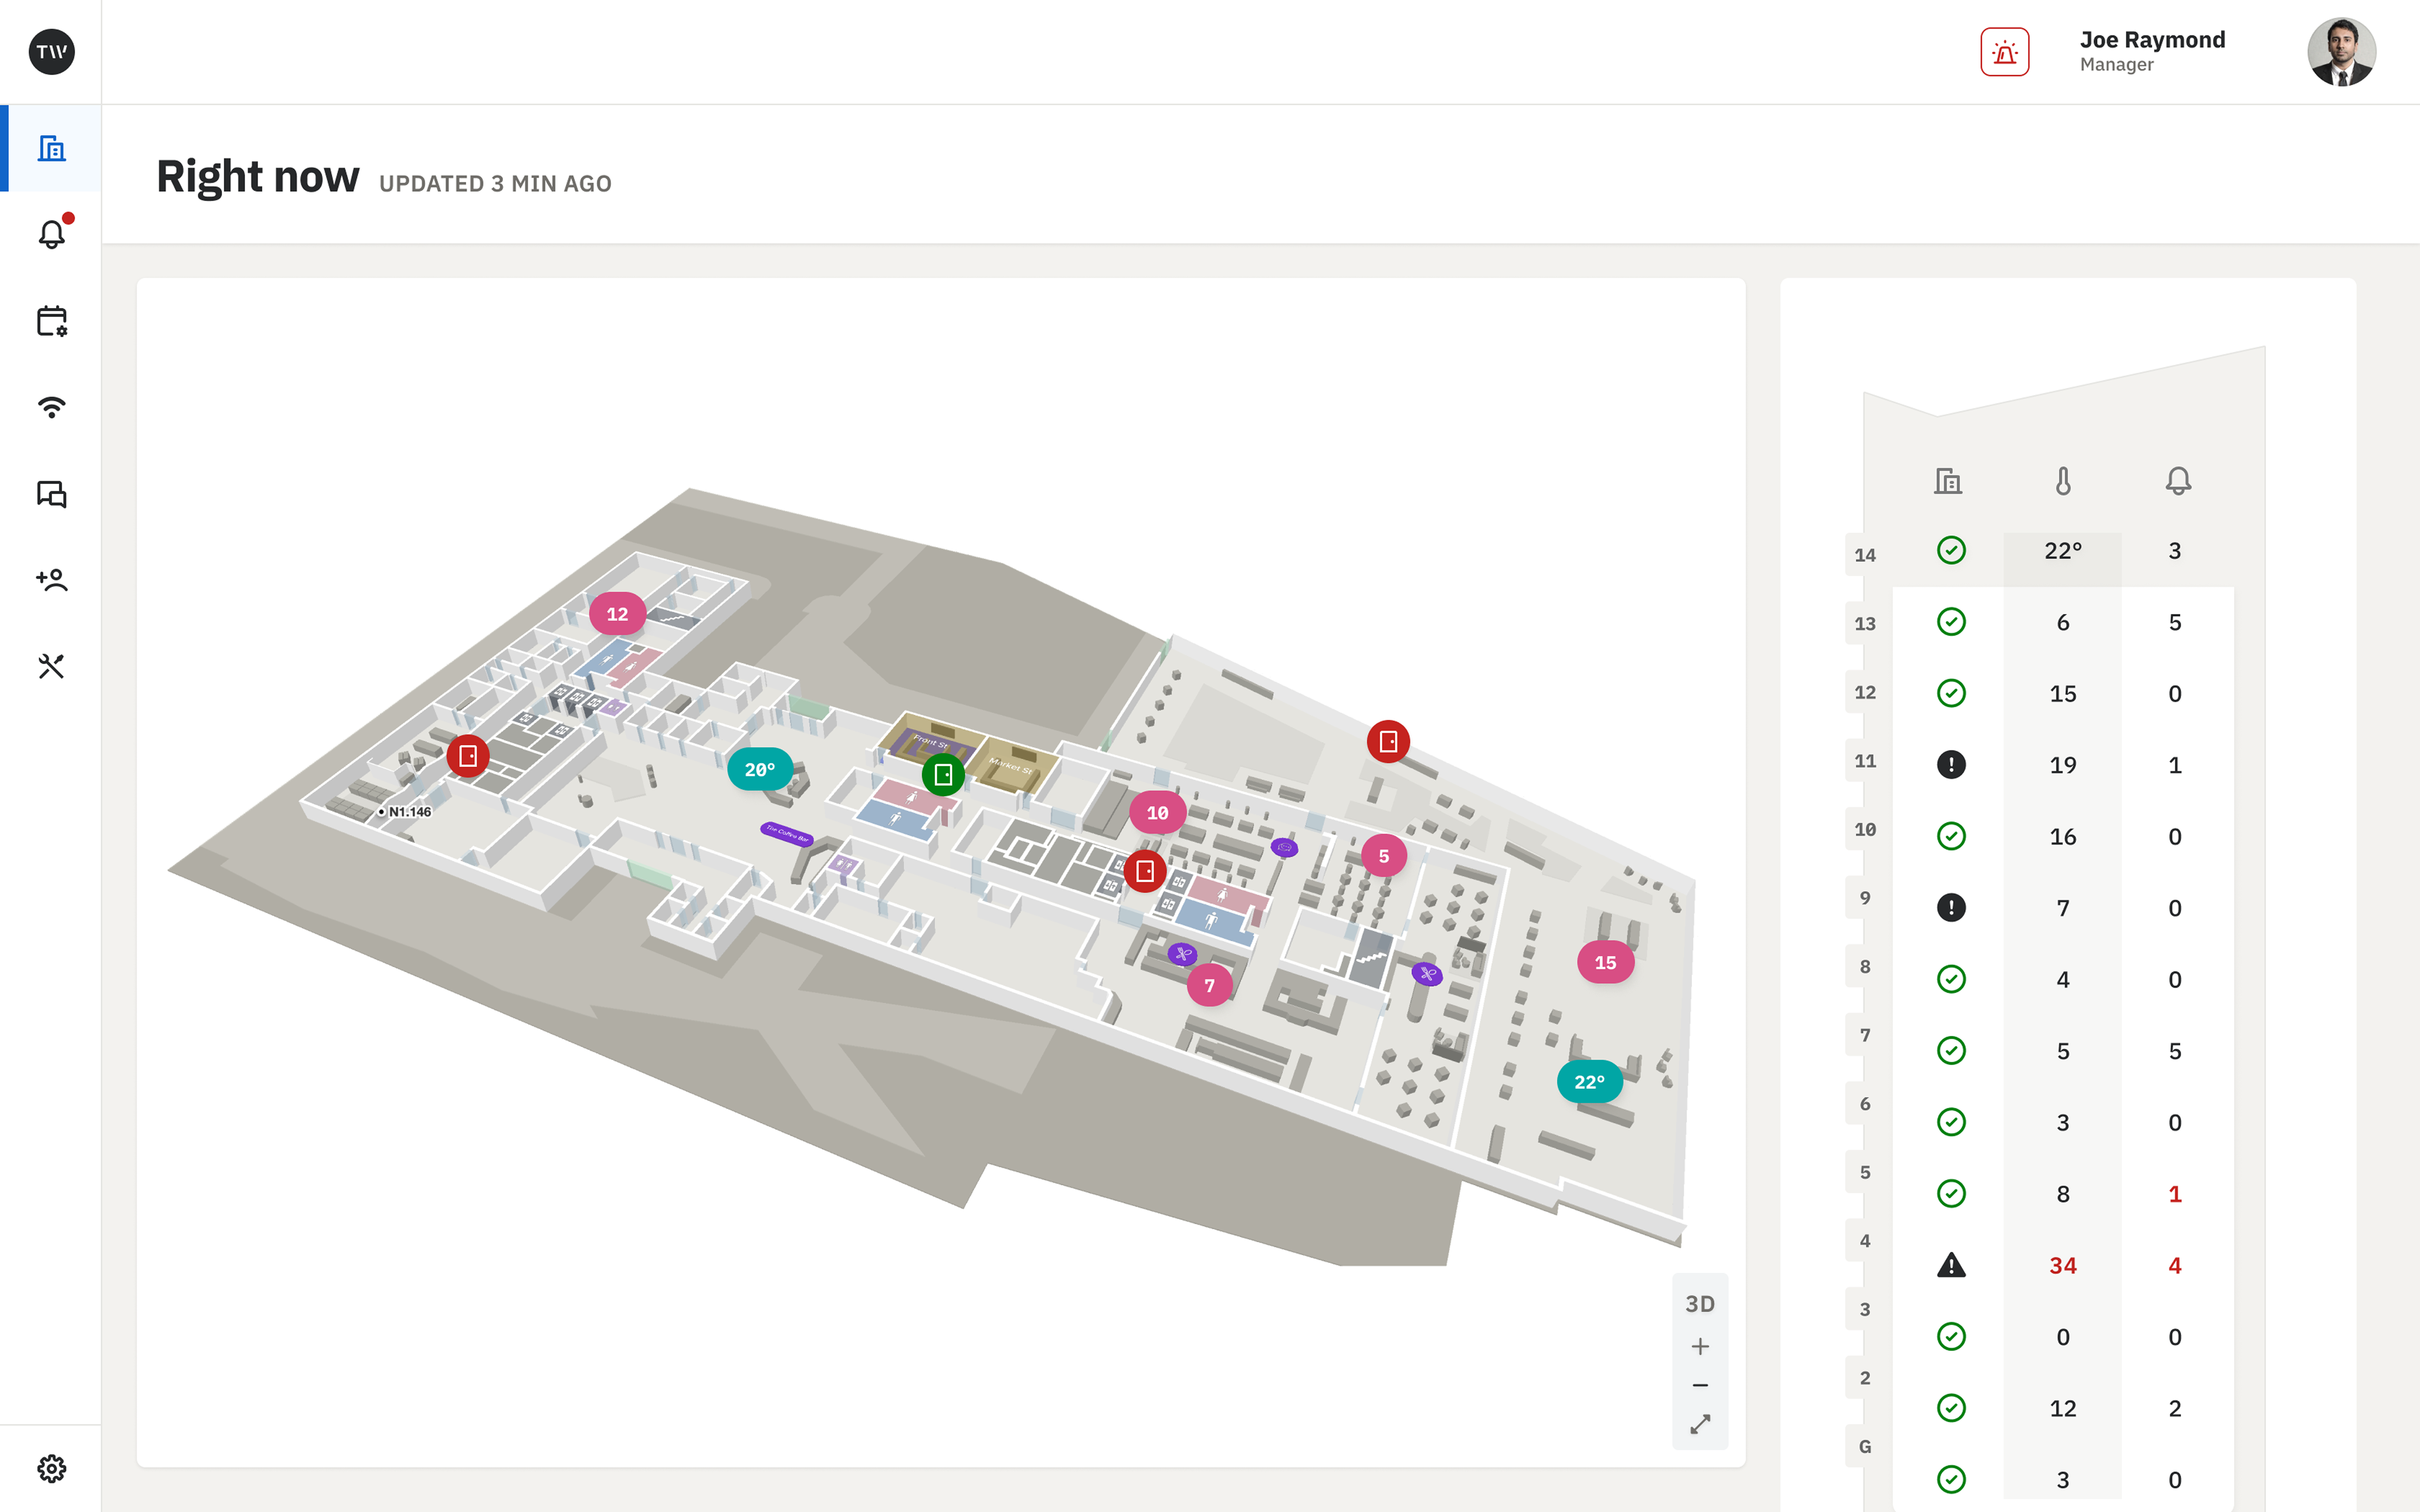This screenshot has height=1512, width=2420.
Task: Click the warning triangle beside red 34
Action: coord(1951,1265)
